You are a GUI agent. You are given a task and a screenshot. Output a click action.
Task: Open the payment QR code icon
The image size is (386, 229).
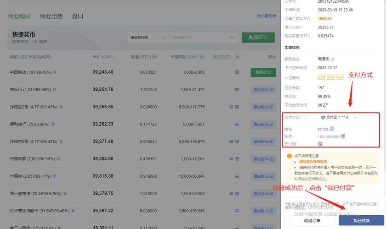[x=320, y=144]
